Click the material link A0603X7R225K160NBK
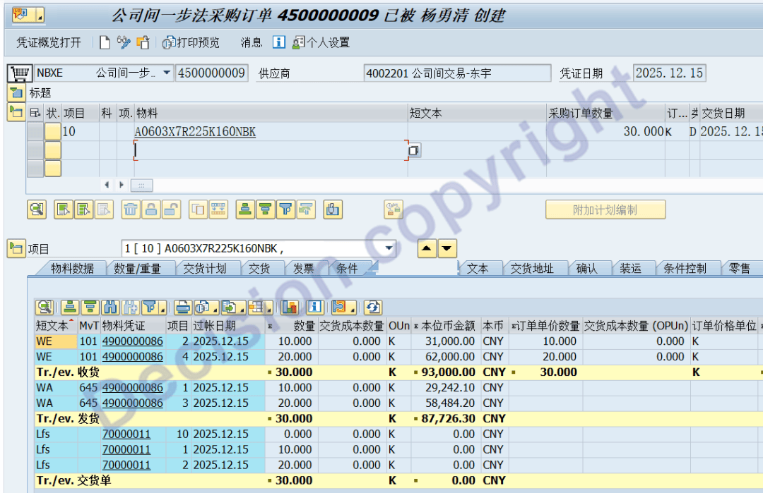Screen dimensions: 763x493 tap(195, 132)
